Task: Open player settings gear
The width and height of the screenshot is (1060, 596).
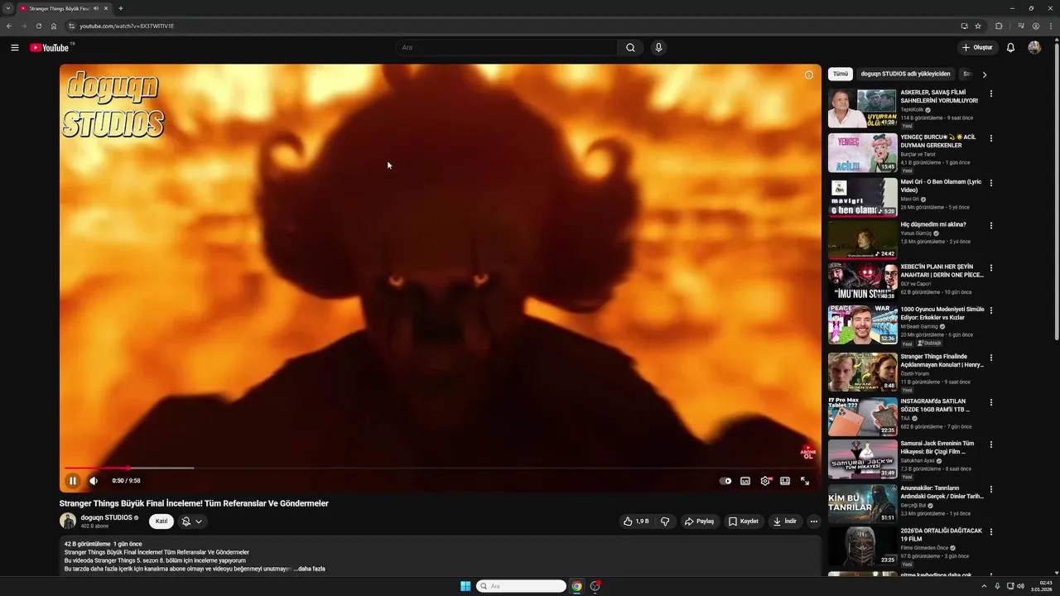Action: point(765,481)
